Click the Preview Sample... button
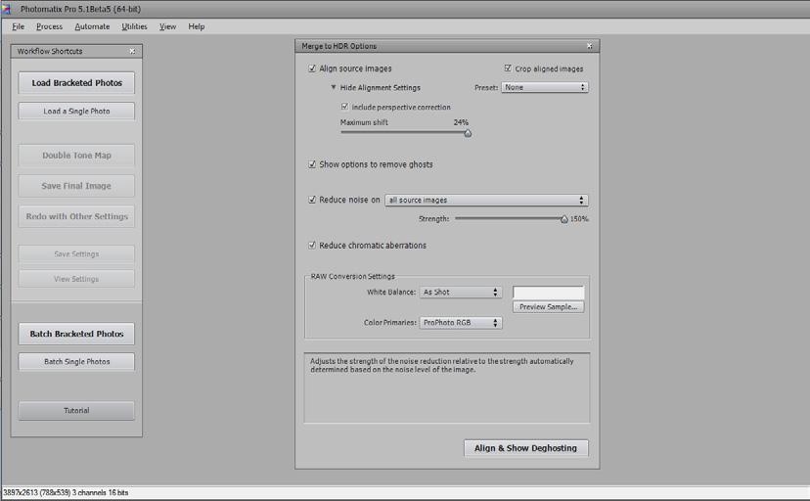Image resolution: width=810 pixels, height=501 pixels. click(548, 307)
